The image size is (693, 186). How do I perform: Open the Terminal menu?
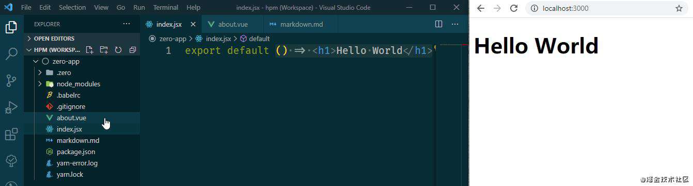(x=166, y=8)
